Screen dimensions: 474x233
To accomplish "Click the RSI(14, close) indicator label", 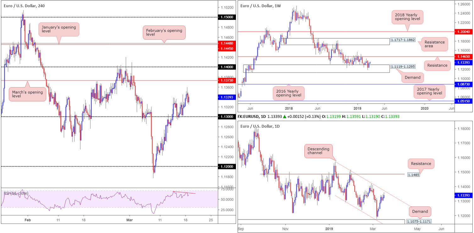I will click(16, 193).
